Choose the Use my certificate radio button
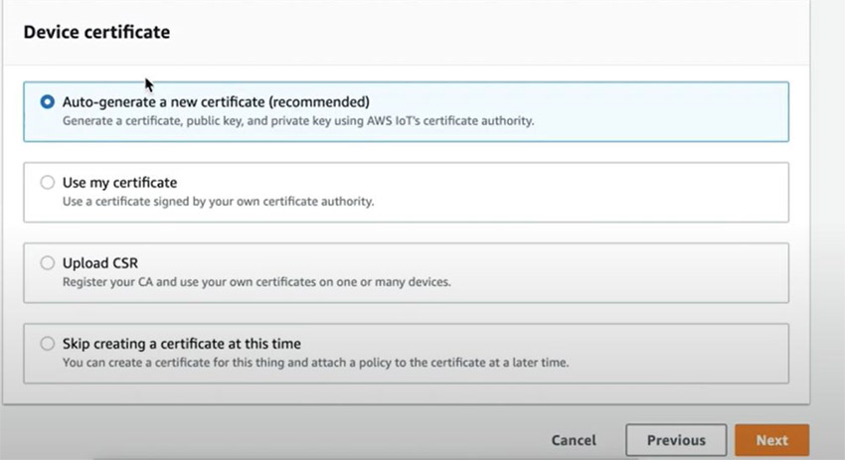This screenshot has height=460, width=845. [x=48, y=182]
